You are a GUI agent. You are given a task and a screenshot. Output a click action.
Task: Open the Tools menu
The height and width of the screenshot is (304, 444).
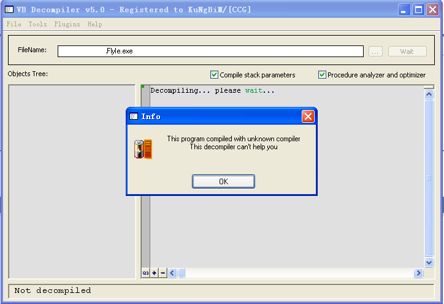pyautogui.click(x=37, y=24)
